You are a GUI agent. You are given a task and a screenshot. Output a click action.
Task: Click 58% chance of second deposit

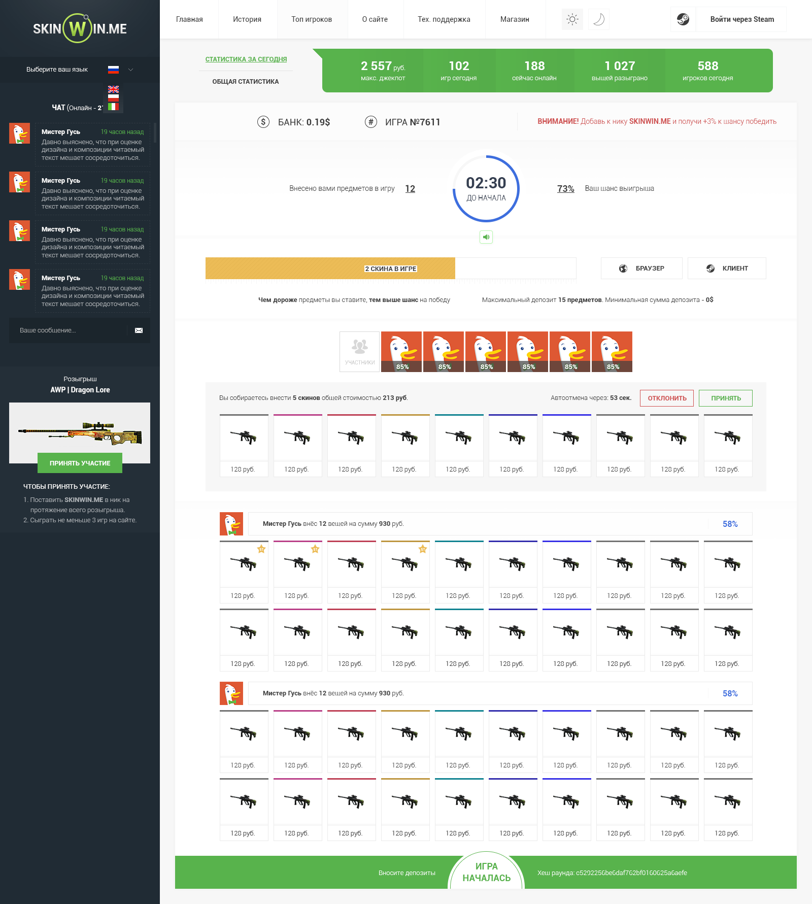coord(730,693)
